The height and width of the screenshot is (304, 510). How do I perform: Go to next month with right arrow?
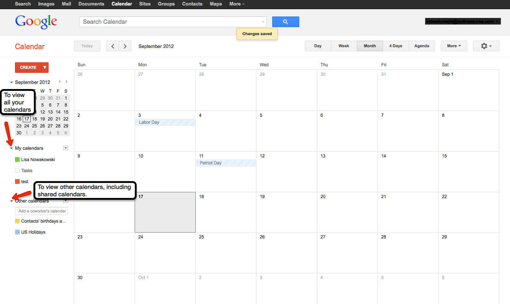pos(125,46)
